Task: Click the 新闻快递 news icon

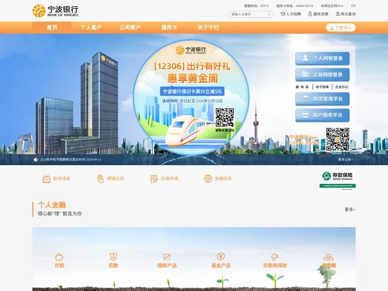Action: [46, 179]
